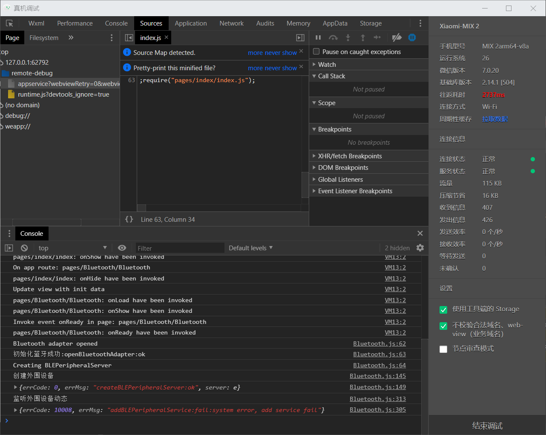Step out of current function
546x435 pixels.
tap(363, 37)
